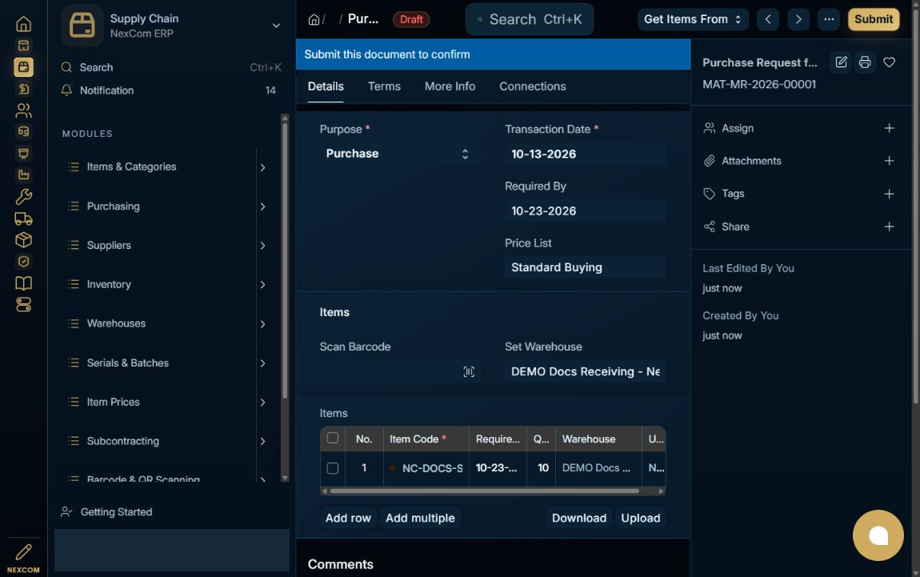Open the delivery truck icon in rail

pos(23,218)
